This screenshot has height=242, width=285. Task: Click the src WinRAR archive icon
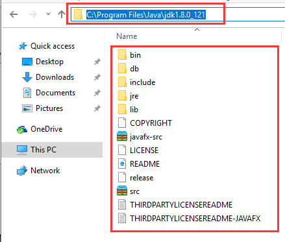pyautogui.click(x=122, y=191)
